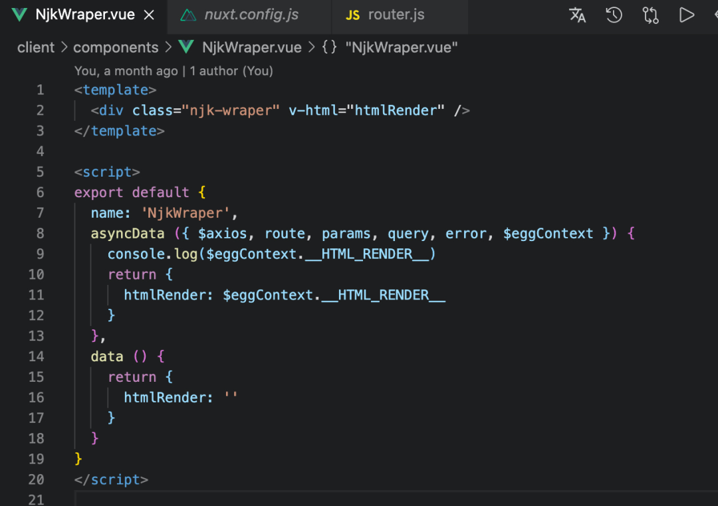Click the JS icon on router.js tab

tap(354, 15)
